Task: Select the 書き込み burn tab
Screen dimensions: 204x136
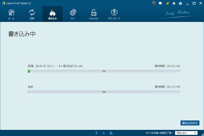Action: click(x=52, y=14)
